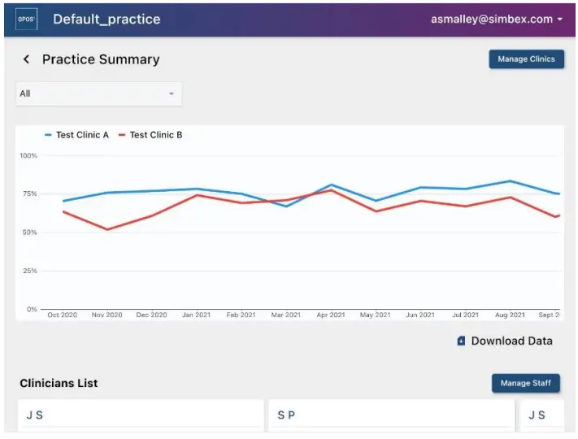The image size is (578, 439).
Task: Open the first J S clinician card
Action: (x=141, y=415)
